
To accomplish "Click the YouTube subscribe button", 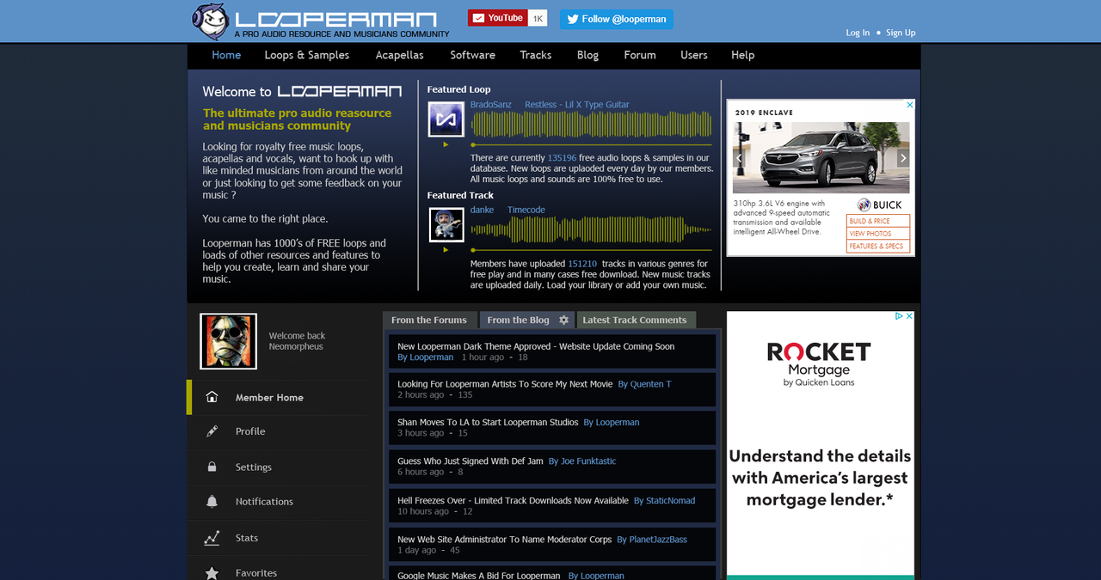I will 497,18.
